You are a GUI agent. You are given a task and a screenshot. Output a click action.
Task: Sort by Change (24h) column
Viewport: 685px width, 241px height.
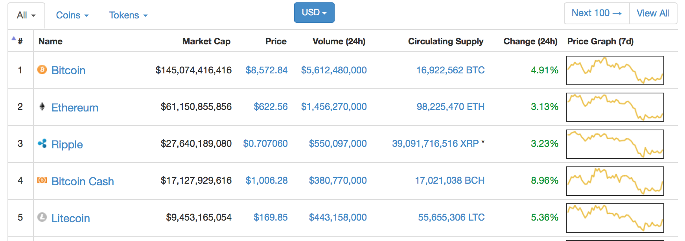point(530,41)
